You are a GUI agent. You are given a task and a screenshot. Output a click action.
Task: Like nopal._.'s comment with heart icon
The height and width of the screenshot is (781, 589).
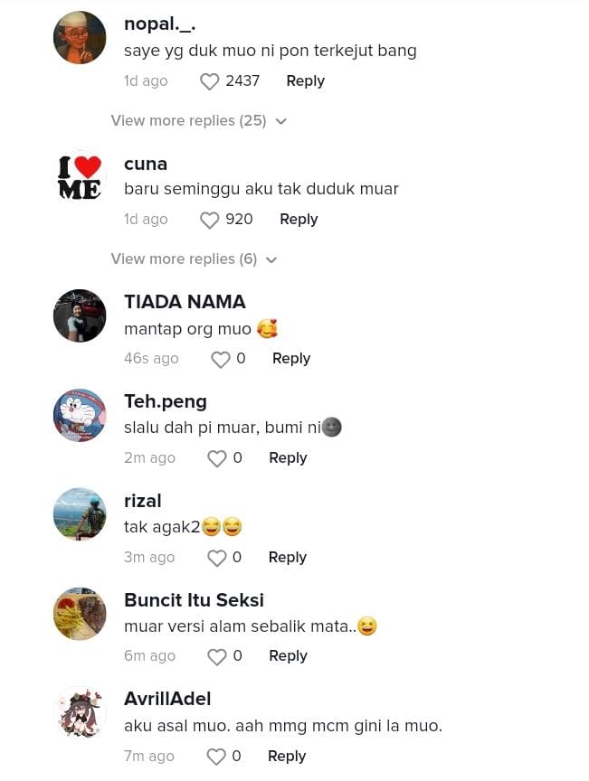pos(209,81)
